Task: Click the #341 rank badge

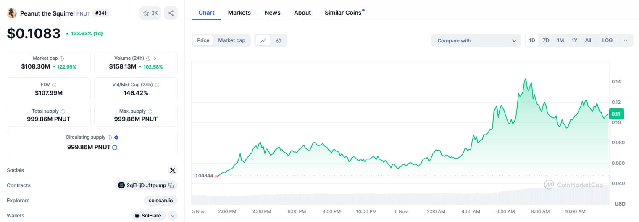Action: [x=101, y=13]
